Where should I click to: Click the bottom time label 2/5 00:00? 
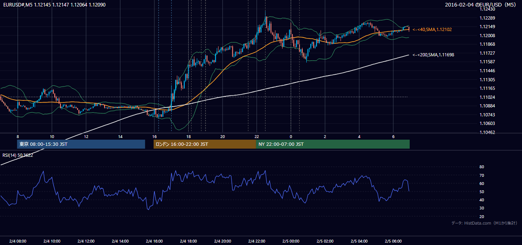[291, 241]
